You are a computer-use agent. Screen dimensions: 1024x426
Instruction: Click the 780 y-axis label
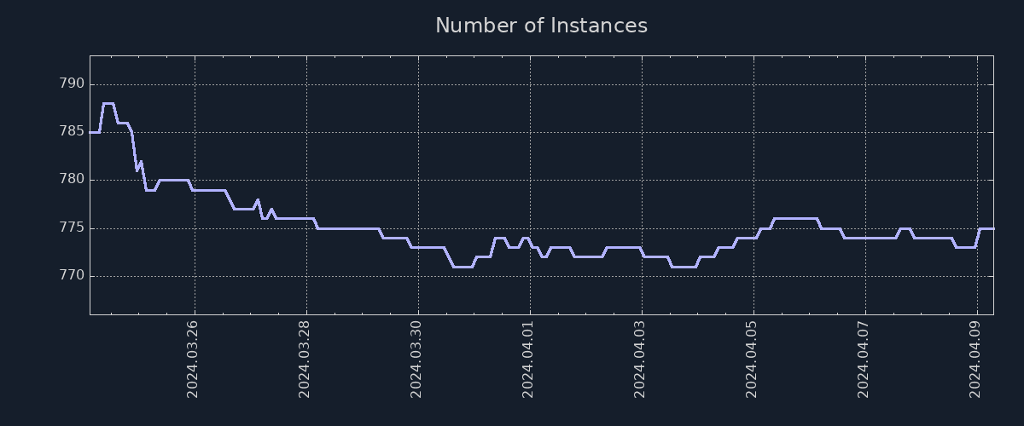(72, 180)
